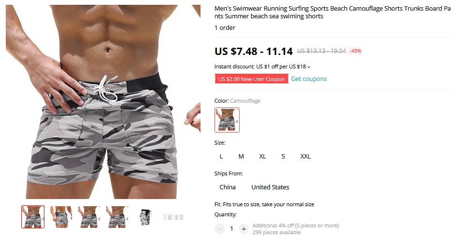Select United States shipping origin

[x=270, y=187]
